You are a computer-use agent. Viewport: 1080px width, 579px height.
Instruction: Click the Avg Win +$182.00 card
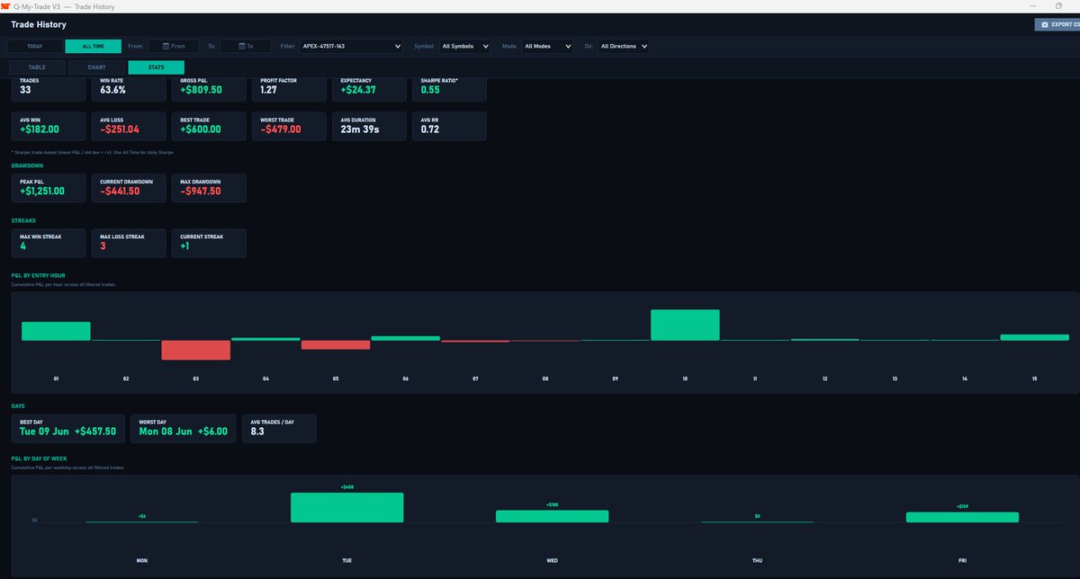49,126
